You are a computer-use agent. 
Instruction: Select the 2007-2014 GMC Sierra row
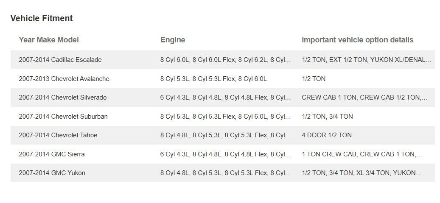point(52,154)
